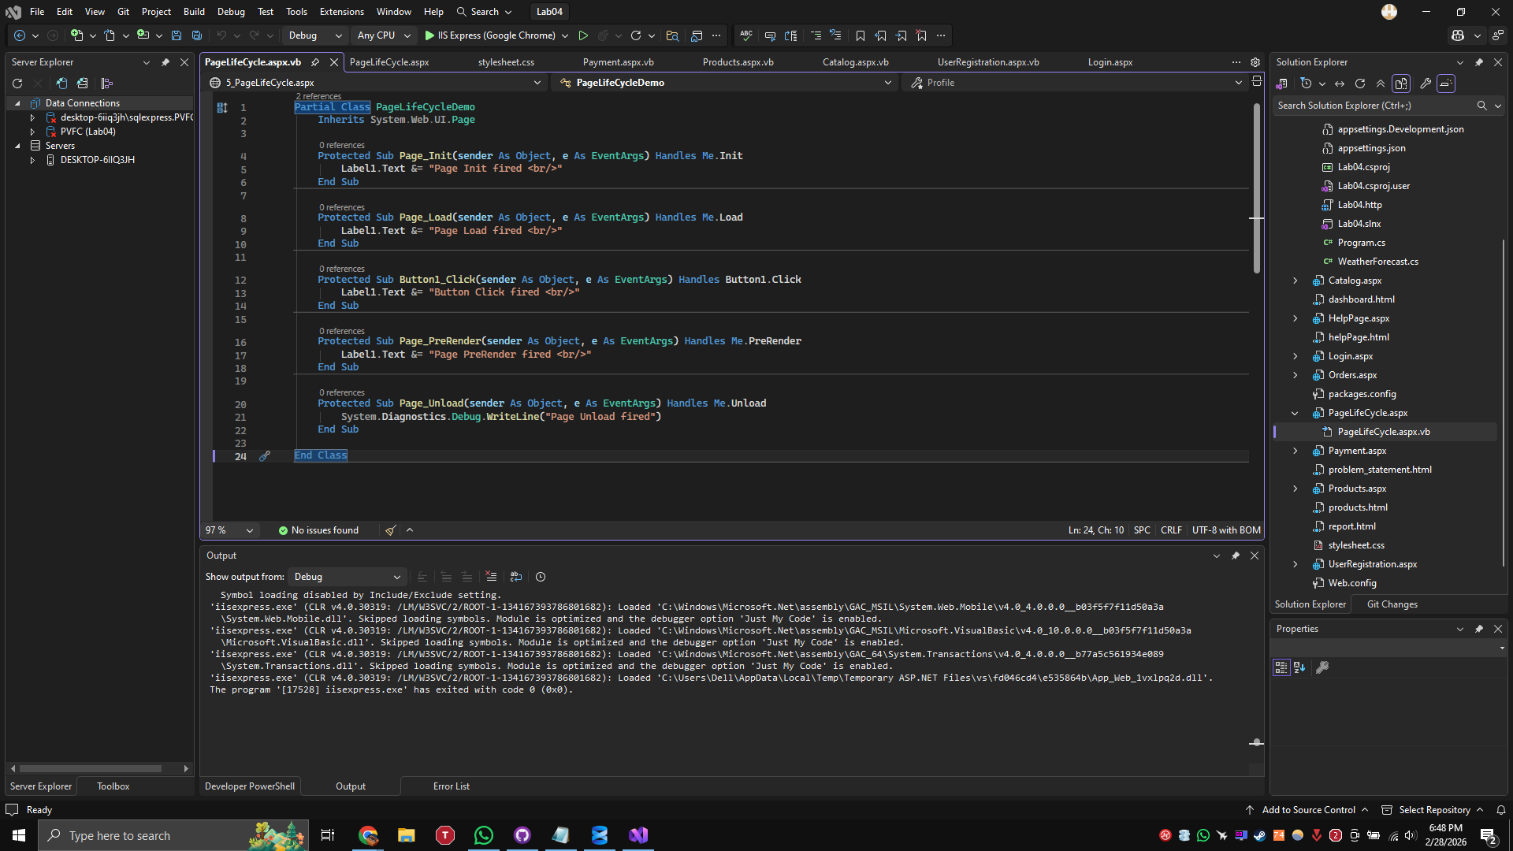Click the Refresh icon in Server Explorer

[17, 84]
